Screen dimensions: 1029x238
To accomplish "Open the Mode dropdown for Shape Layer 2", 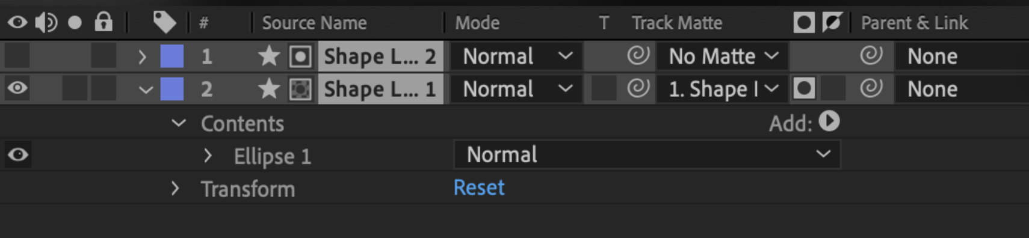I will [x=516, y=56].
